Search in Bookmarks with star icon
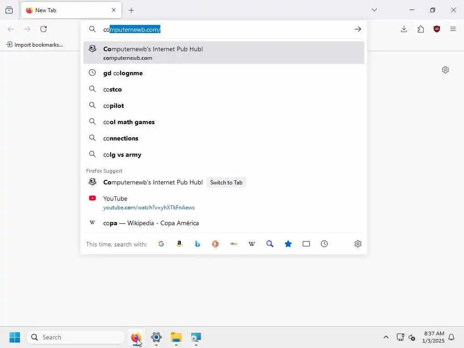 288,244
